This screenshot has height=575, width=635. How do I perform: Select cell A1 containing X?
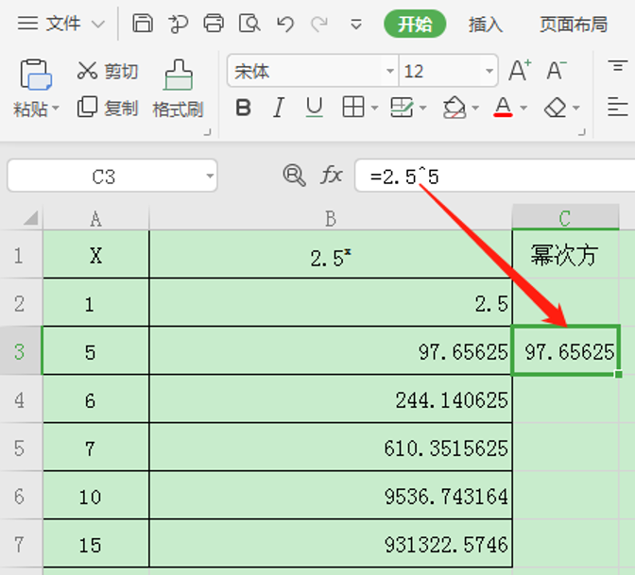tap(96, 255)
